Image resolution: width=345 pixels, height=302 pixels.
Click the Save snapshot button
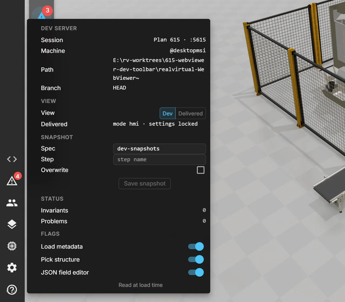click(145, 184)
